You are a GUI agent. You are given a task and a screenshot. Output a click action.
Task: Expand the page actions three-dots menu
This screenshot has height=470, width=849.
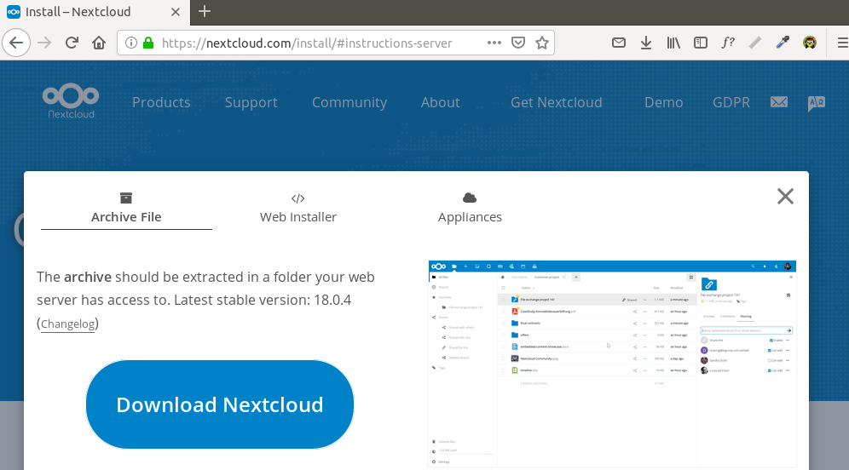494,43
